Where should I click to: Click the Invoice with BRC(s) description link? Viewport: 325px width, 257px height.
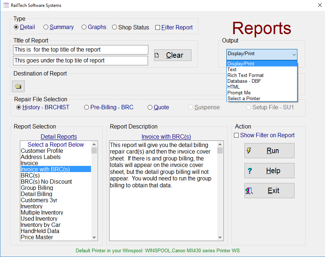(166, 137)
